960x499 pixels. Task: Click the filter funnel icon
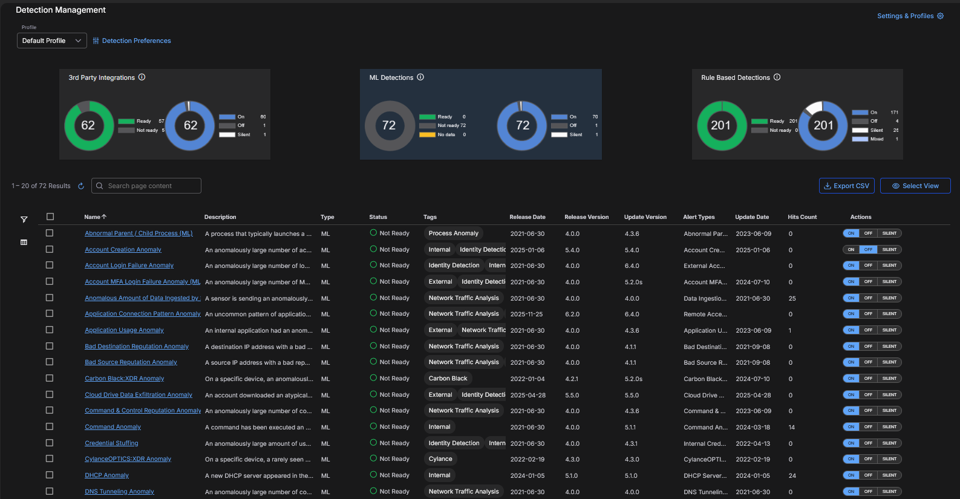coord(24,220)
